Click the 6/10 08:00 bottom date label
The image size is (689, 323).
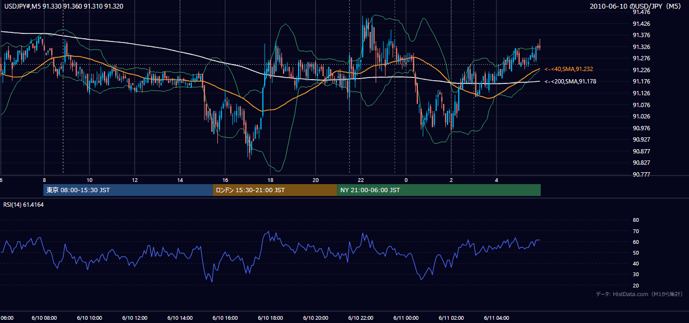pos(44,318)
